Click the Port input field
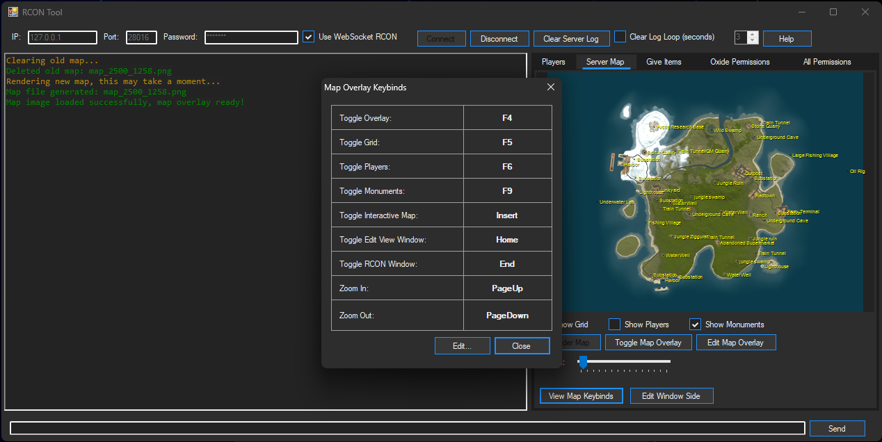Viewport: 882px width, 442px height. pos(141,38)
